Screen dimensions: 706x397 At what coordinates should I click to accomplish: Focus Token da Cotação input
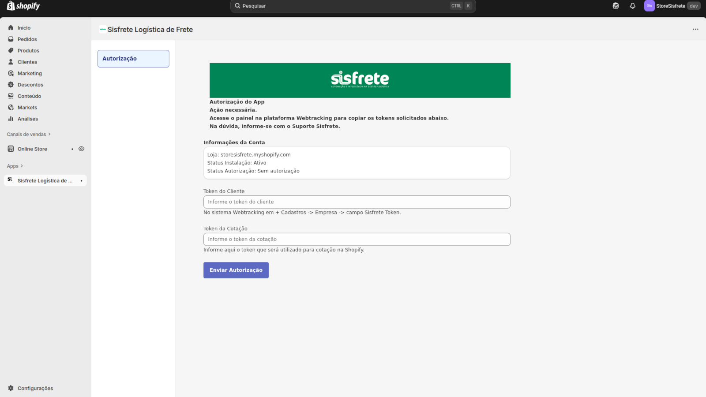click(357, 240)
